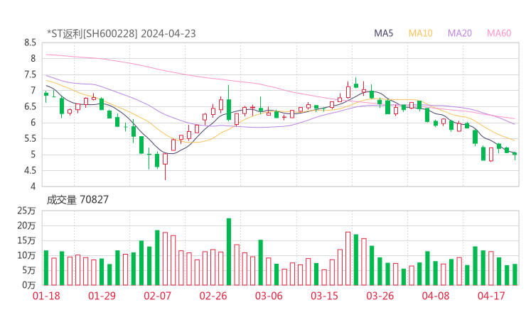Click the 8.5 price axis label
Viewport: 526px width, 312px height.
coord(30,43)
